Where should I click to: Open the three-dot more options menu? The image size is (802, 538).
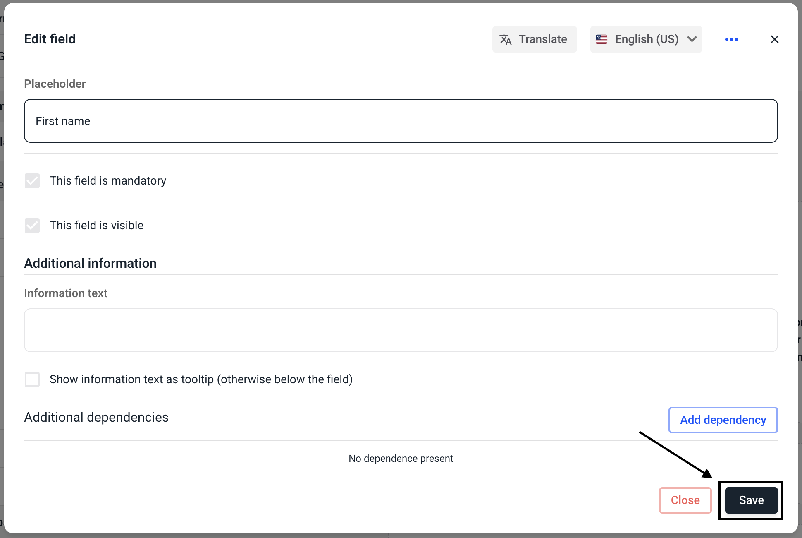tap(731, 39)
